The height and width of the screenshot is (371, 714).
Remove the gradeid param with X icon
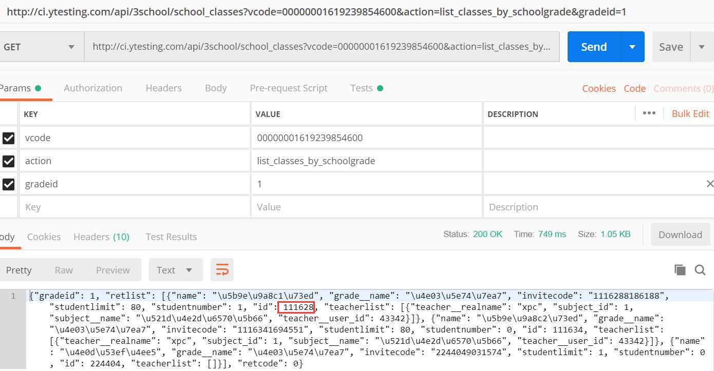click(x=710, y=184)
